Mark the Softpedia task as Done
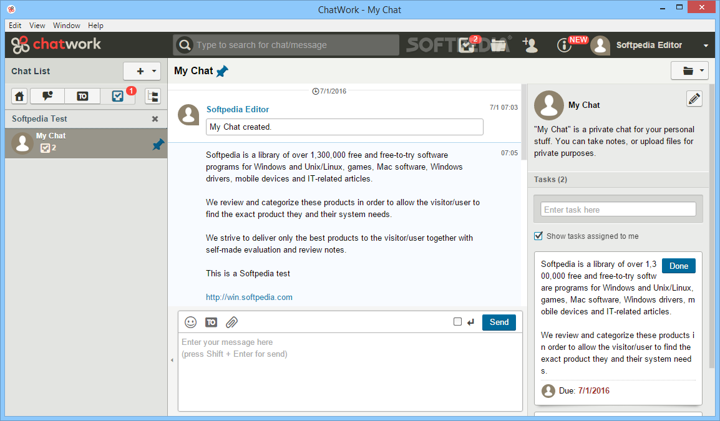720x421 pixels. pyautogui.click(x=679, y=266)
